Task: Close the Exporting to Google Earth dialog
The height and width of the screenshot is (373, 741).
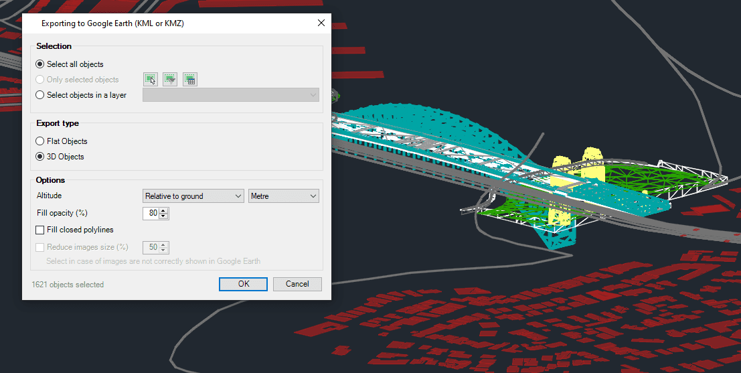Action: coord(321,23)
